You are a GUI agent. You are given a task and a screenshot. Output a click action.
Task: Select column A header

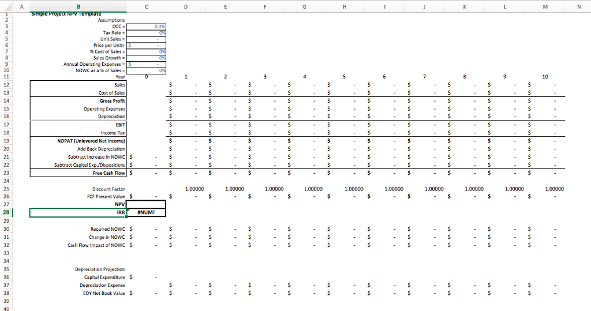click(21, 6)
